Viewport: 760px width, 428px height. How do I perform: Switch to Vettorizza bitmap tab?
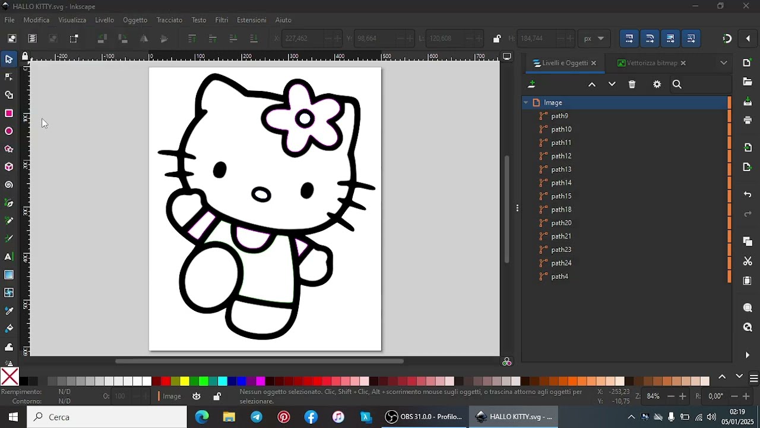(651, 63)
